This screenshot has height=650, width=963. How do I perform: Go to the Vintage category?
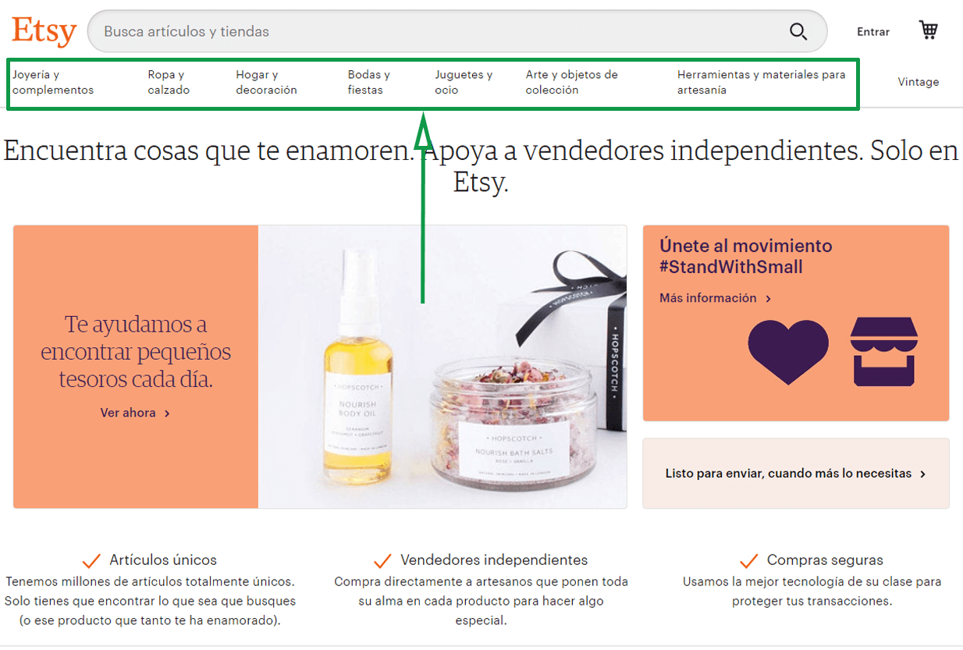tap(919, 82)
